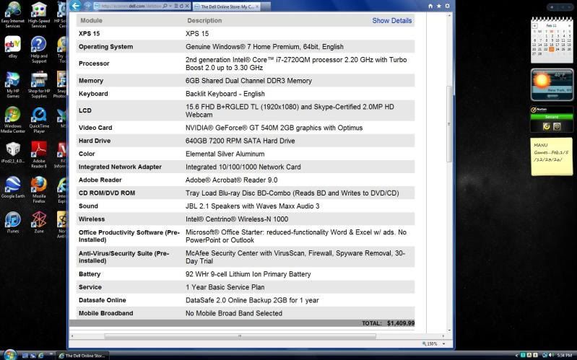Click 'Backlit Keyboard - English' text

[225, 94]
